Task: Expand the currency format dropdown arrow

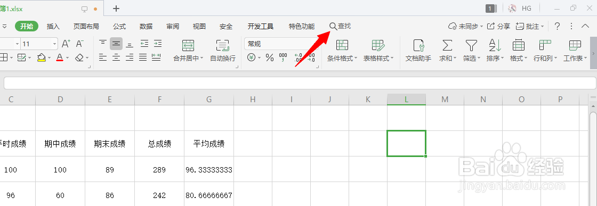Action: [259, 58]
